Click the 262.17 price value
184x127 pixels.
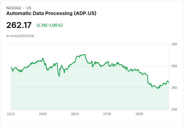pyautogui.click(x=19, y=25)
